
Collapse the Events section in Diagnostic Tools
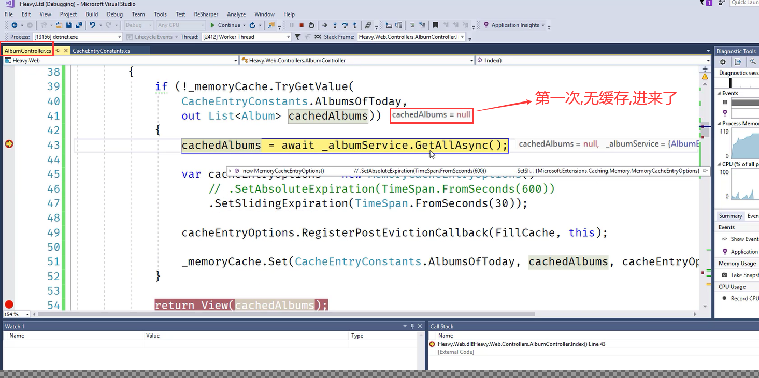point(719,93)
